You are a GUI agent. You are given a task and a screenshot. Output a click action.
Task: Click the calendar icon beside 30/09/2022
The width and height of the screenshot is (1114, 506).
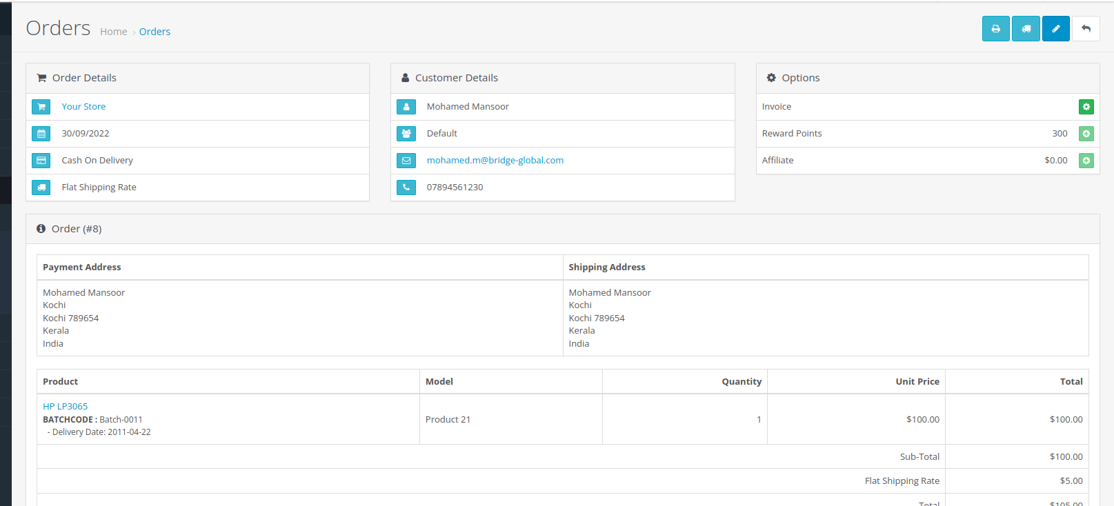[x=41, y=134]
